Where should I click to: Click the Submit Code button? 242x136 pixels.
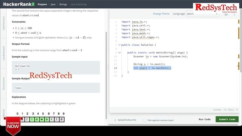227,119
